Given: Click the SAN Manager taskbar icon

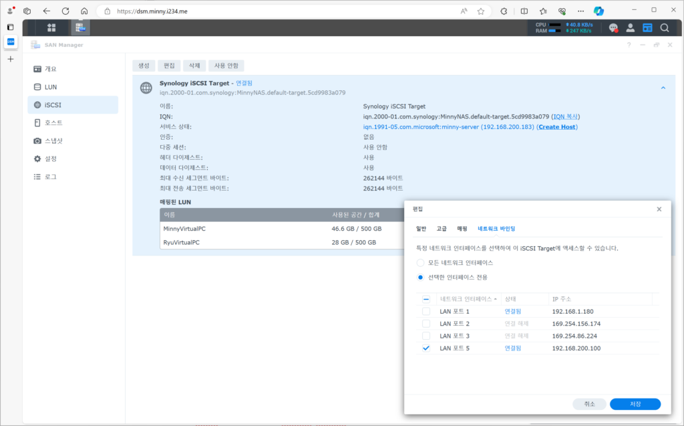Looking at the screenshot, I should (80, 27).
